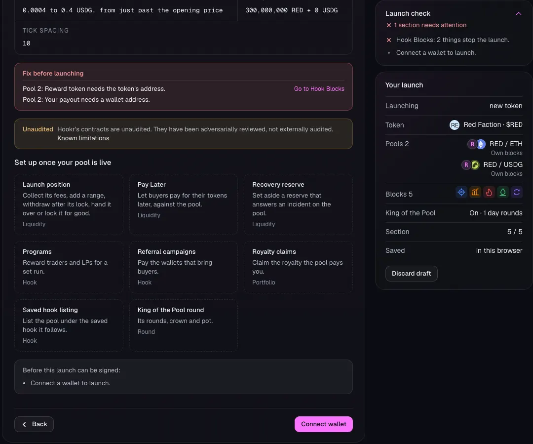This screenshot has height=444, width=533.
Task: Collapse the Launch check panel with its chevron
Action: click(x=518, y=14)
